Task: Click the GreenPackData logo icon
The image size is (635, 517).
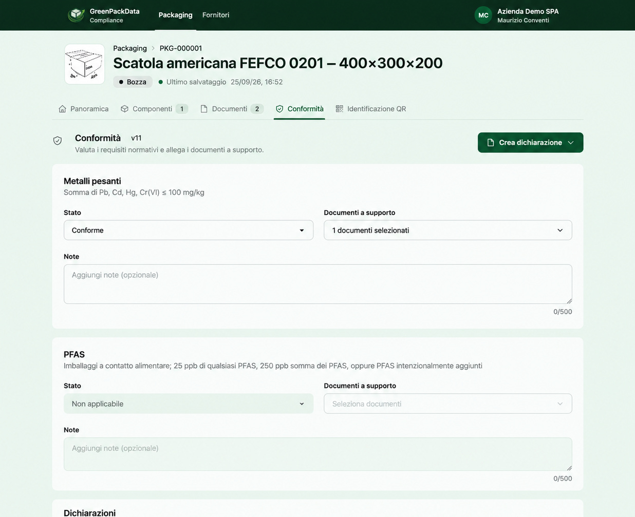Action: click(x=77, y=15)
